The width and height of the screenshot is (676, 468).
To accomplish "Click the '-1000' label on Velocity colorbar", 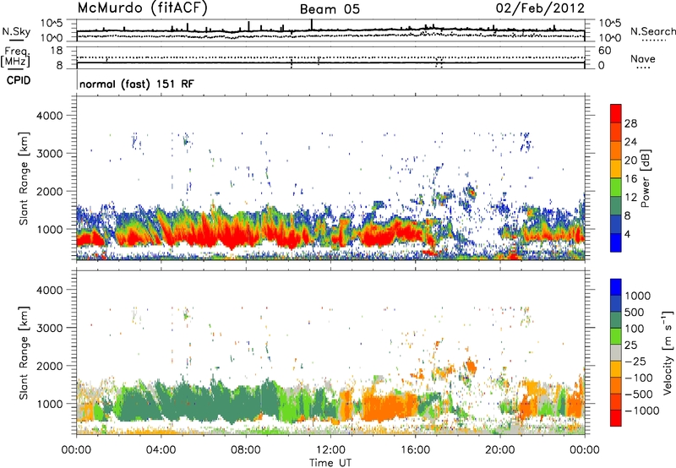I will click(x=641, y=411).
